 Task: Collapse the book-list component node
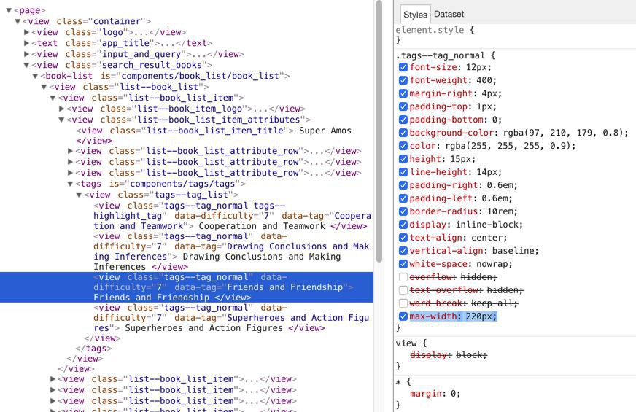[35, 77]
